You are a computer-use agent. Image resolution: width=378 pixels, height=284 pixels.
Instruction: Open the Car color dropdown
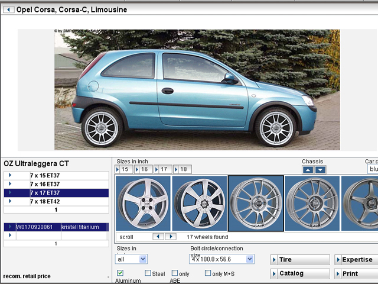click(373, 169)
